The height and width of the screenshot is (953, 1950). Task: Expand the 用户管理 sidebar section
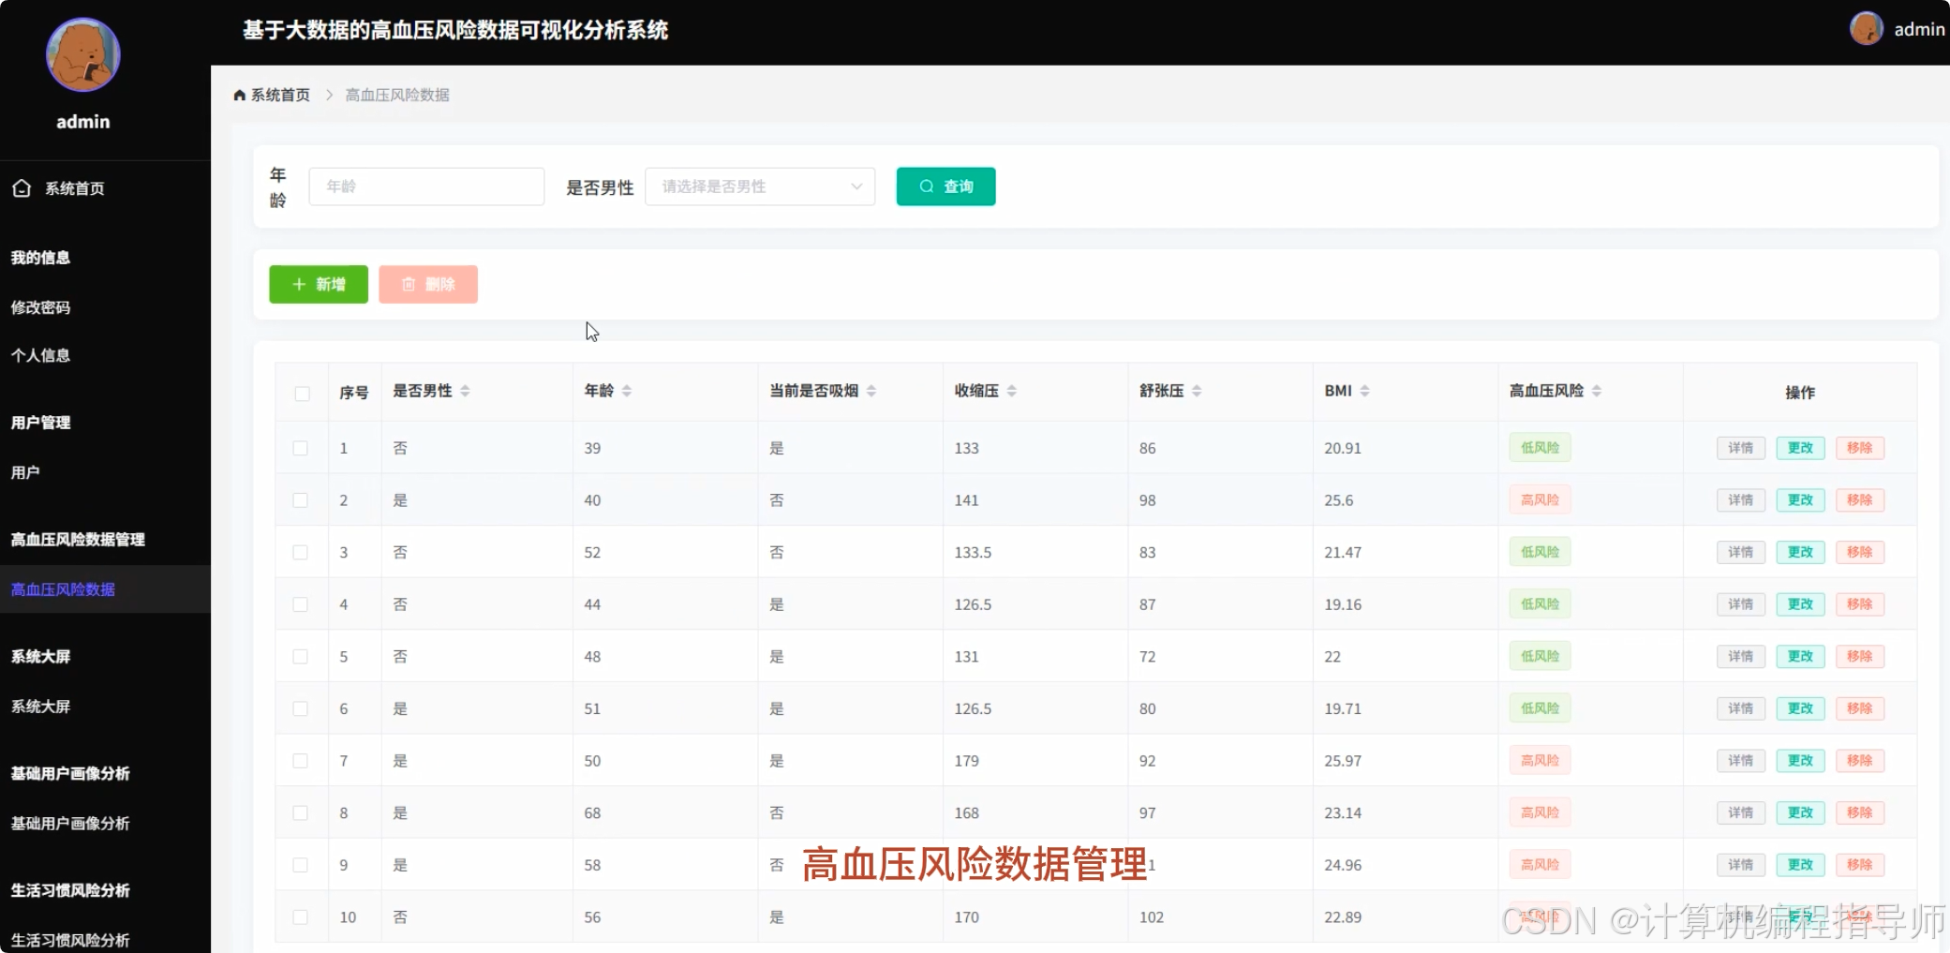pyautogui.click(x=40, y=423)
